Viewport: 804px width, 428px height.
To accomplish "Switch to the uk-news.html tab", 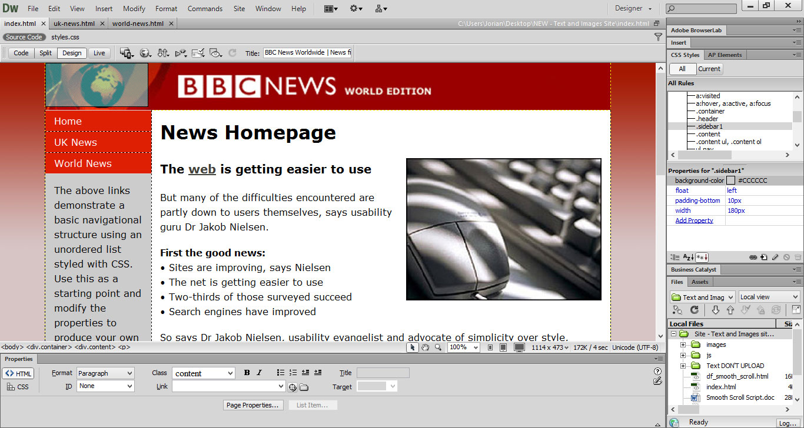I will (x=74, y=24).
